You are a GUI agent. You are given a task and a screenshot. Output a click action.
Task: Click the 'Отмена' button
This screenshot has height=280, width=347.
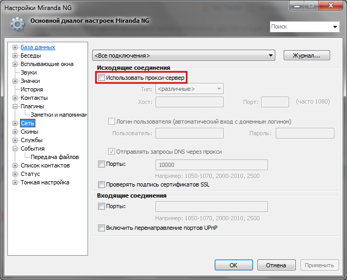pos(276,265)
